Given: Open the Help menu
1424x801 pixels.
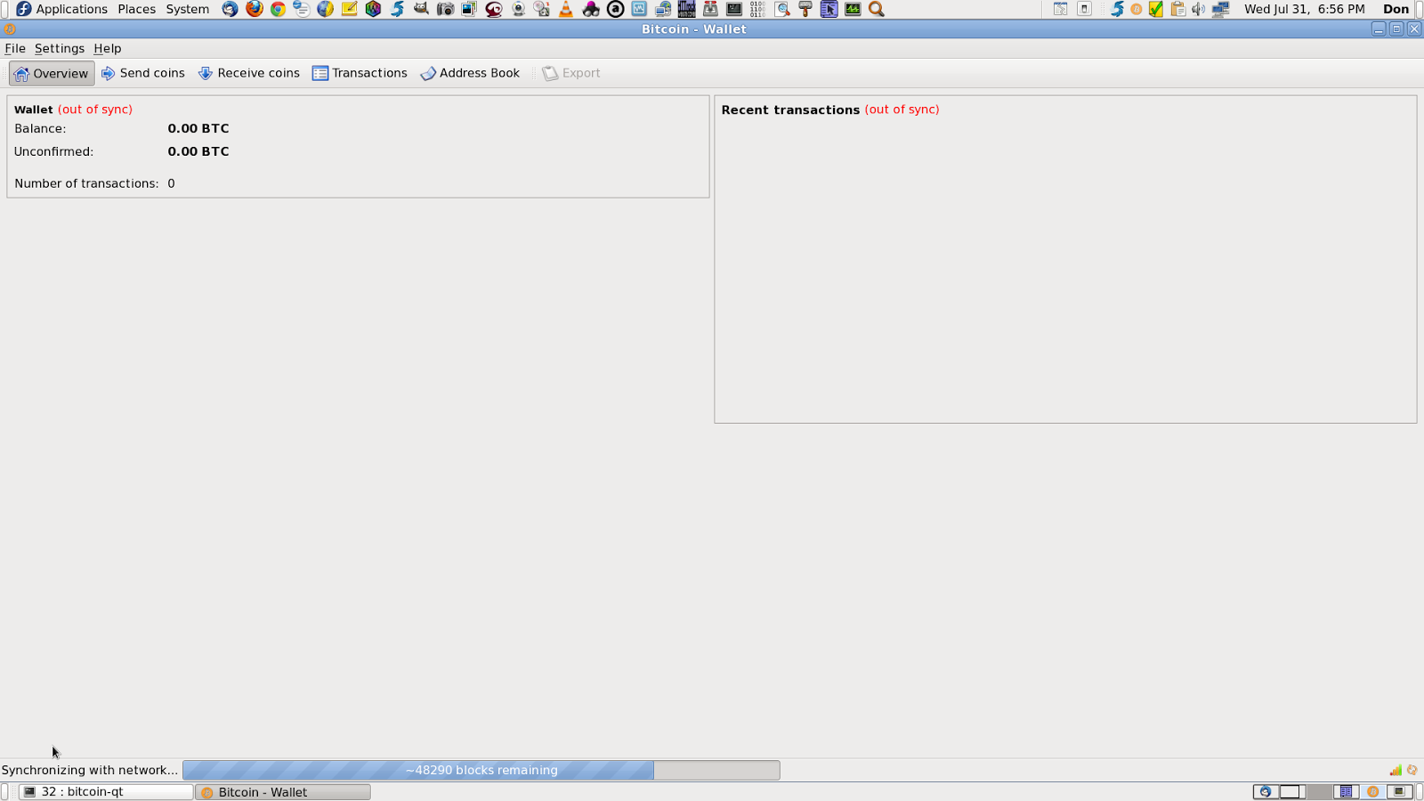Looking at the screenshot, I should tap(108, 48).
